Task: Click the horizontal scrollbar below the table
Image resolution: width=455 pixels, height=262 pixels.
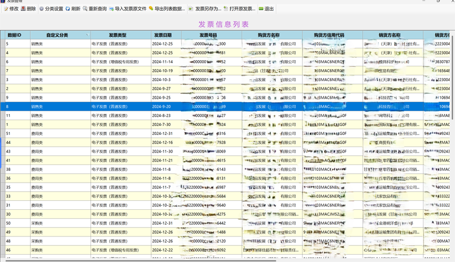Action: (140, 260)
